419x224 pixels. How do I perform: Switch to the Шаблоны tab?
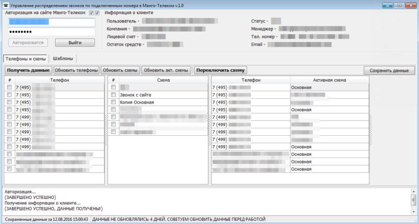[x=63, y=58]
